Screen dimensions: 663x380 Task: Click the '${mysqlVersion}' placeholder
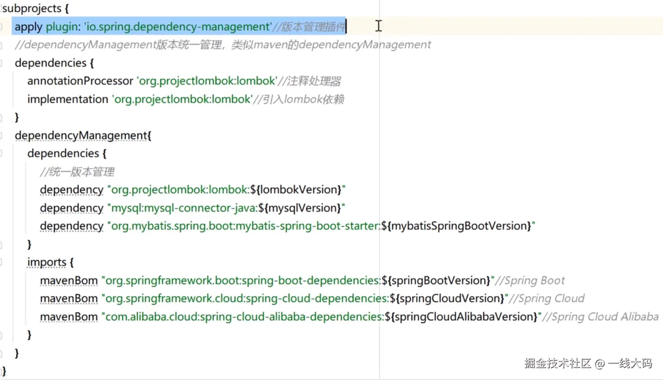[300, 208]
